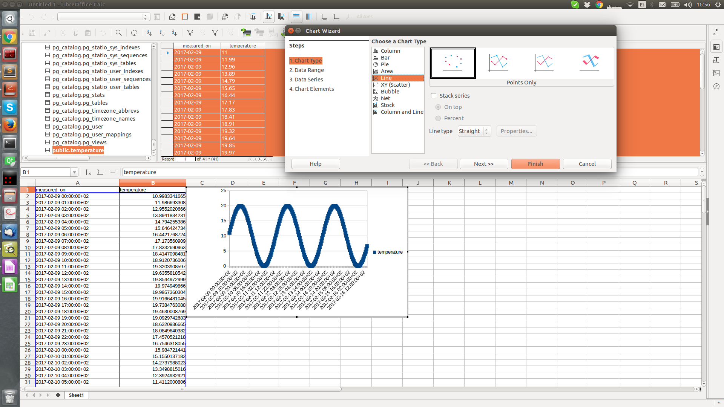
Task: Open the Name Box dropdown arrow
Action: (x=74, y=172)
